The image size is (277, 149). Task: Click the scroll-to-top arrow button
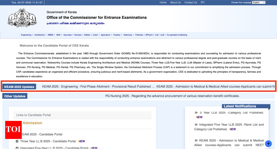[x=268, y=144]
